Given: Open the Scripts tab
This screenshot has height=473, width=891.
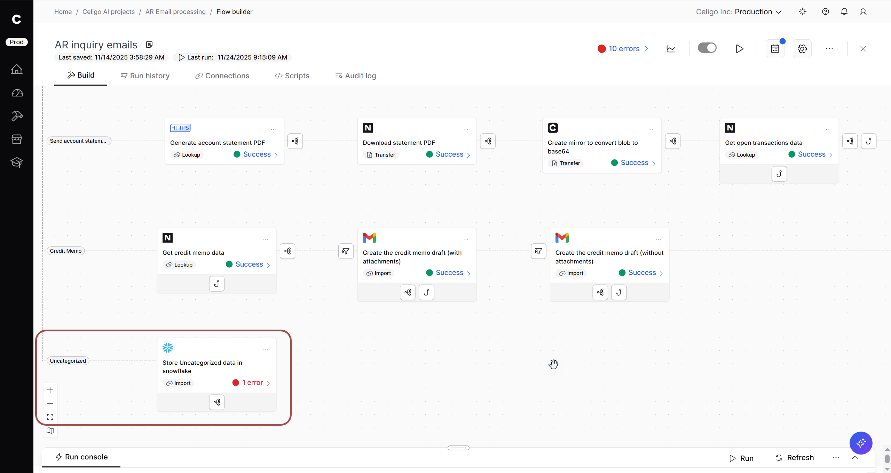Looking at the screenshot, I should tap(292, 76).
